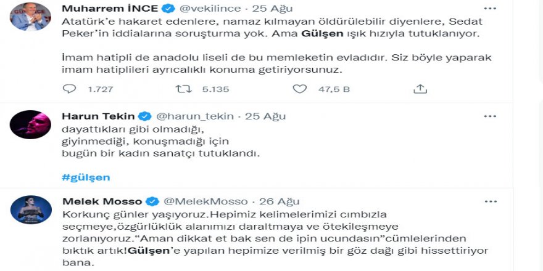Open Harun Tekin's profile picture
Image resolution: width=543 pixels, height=271 pixels.
click(x=30, y=124)
